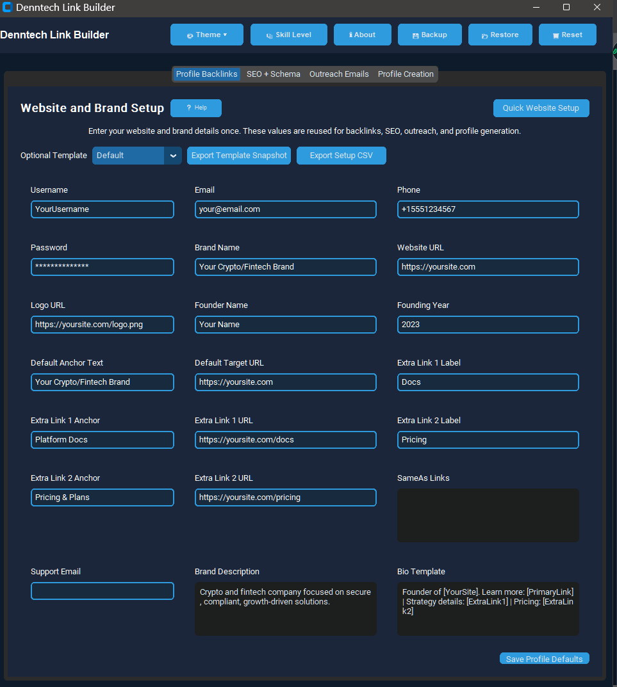This screenshot has height=687, width=617.
Task: Switch to the SEO + Schema tab
Action: (273, 74)
